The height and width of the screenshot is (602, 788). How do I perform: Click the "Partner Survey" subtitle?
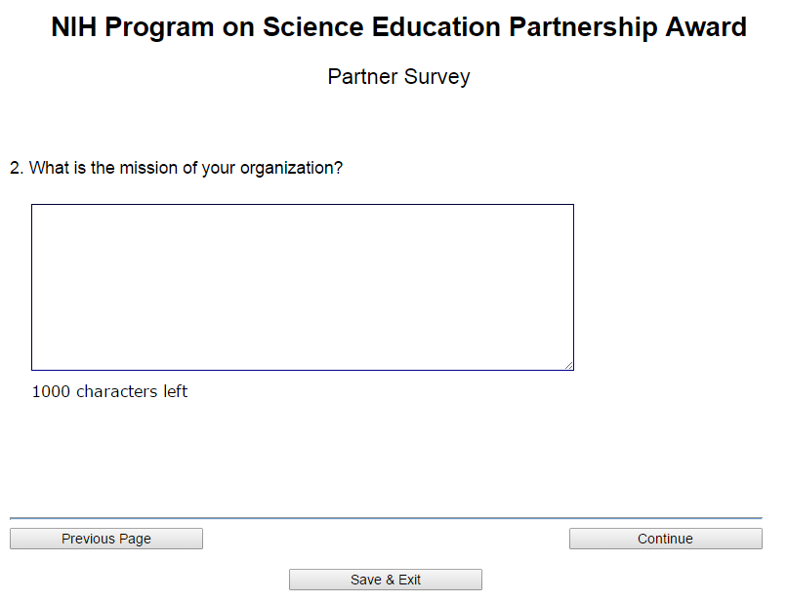point(398,77)
